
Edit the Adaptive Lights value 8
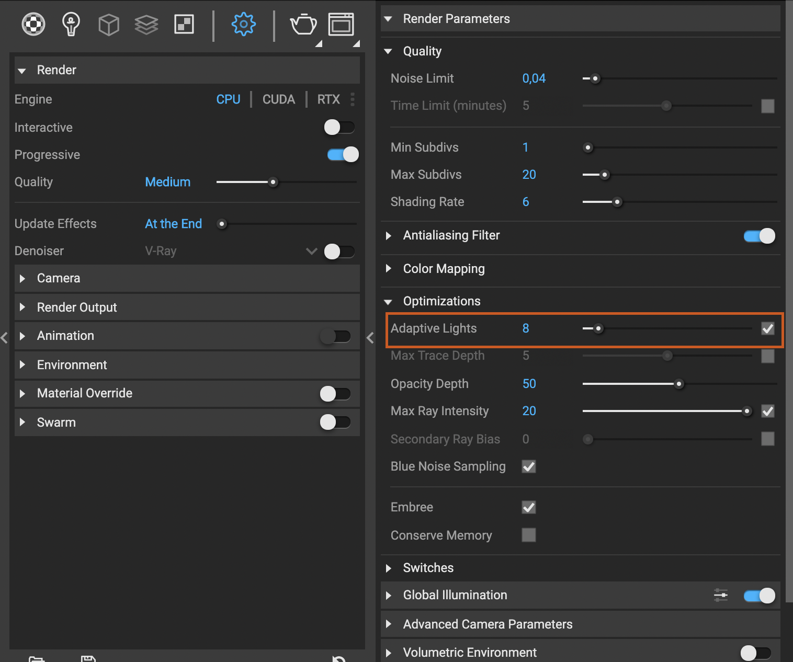(x=526, y=328)
